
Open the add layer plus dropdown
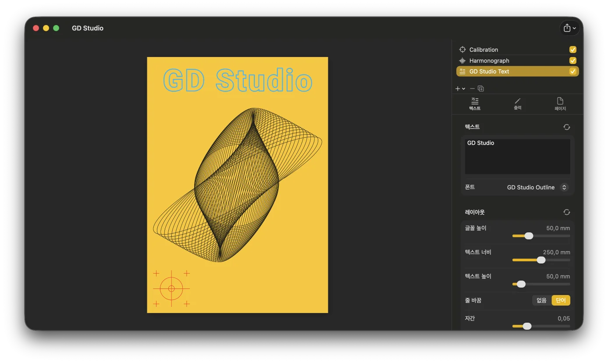click(x=460, y=89)
